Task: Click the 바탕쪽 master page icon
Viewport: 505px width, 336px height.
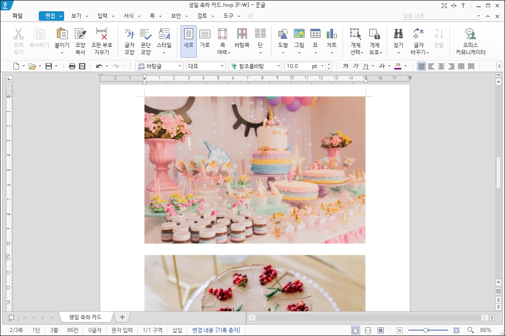Action: 242,39
